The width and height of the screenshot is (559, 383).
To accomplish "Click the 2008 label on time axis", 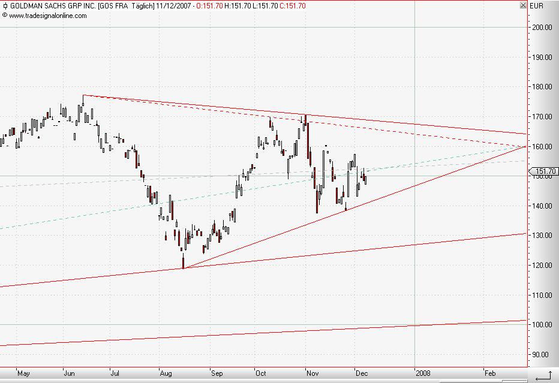I will (423, 373).
